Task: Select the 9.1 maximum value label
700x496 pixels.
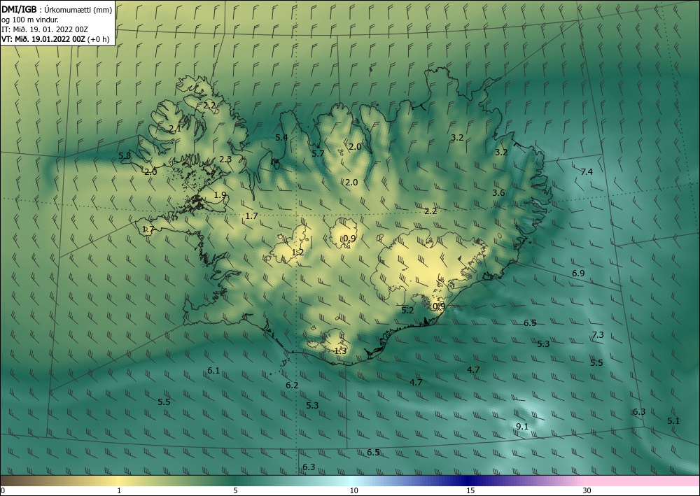Action: pyautogui.click(x=522, y=427)
